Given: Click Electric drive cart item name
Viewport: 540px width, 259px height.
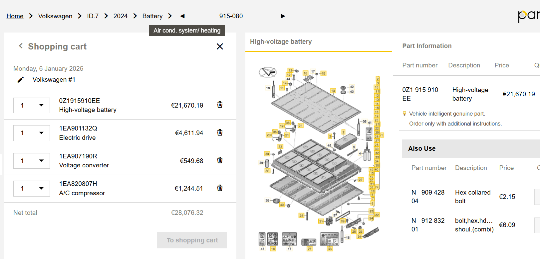Looking at the screenshot, I should coord(77,138).
